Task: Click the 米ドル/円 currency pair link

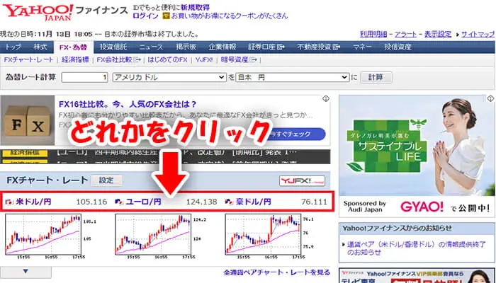Action: point(33,202)
